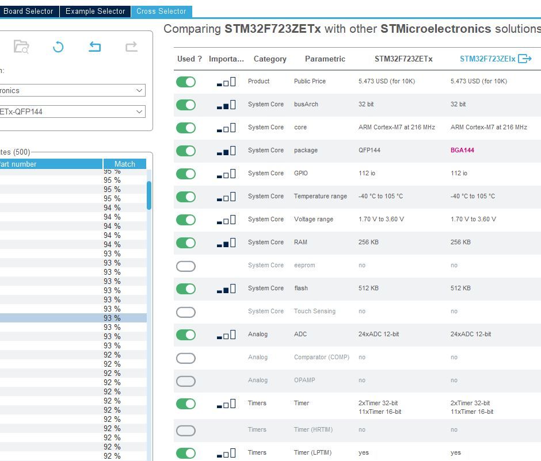Click the export icon beside STM32F723ZEIx
The height and width of the screenshot is (461, 541).
click(x=524, y=59)
